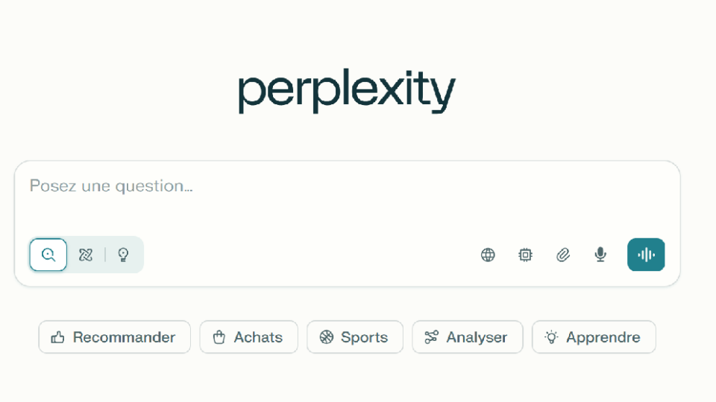
Task: Click the paperclip attach file icon
Action: click(563, 255)
